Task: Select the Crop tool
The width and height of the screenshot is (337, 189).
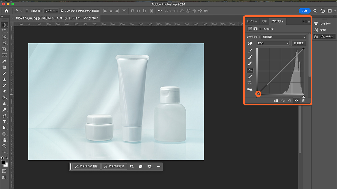Action: click(x=4, y=49)
